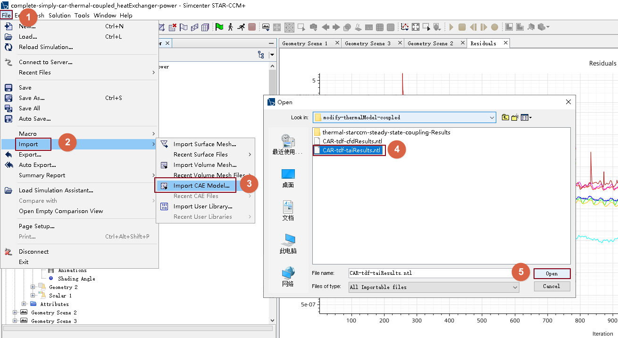Screen dimensions: 618x338
Task: Click the walking man Step icon
Action: [x=230, y=27]
